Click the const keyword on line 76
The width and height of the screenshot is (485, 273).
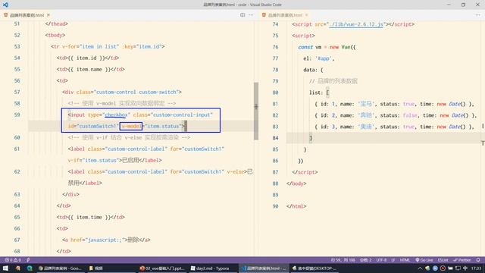pos(305,47)
